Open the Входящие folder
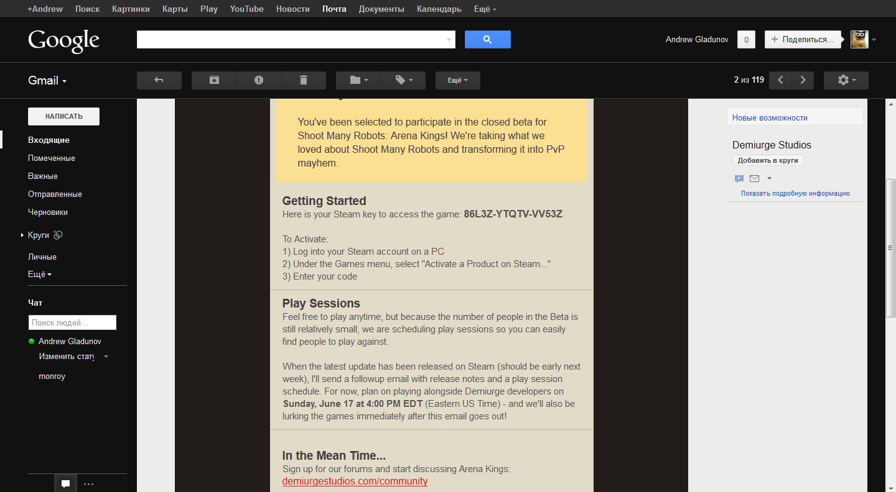This screenshot has width=896, height=492. (x=49, y=140)
